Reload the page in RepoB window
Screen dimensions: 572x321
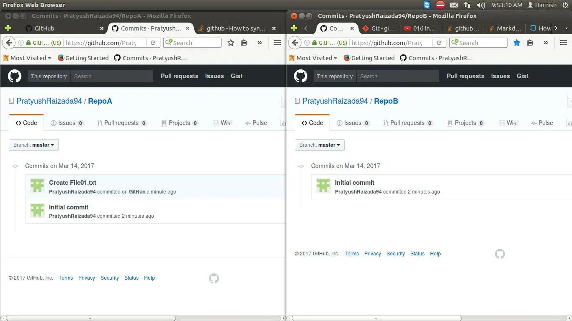pyautogui.click(x=439, y=43)
